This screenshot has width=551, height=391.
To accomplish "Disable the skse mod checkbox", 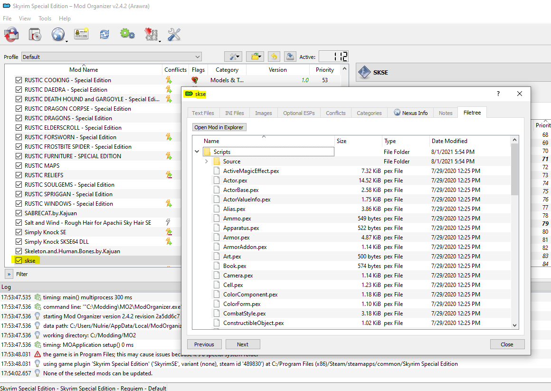I will point(19,260).
